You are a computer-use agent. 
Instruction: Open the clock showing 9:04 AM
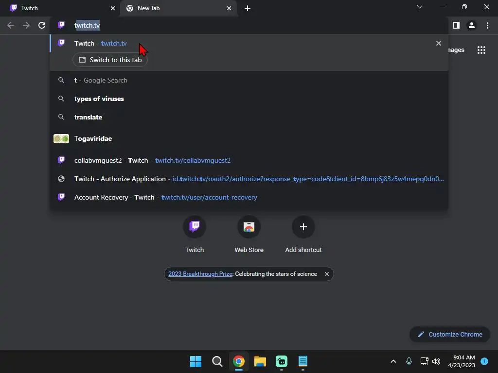tap(462, 361)
